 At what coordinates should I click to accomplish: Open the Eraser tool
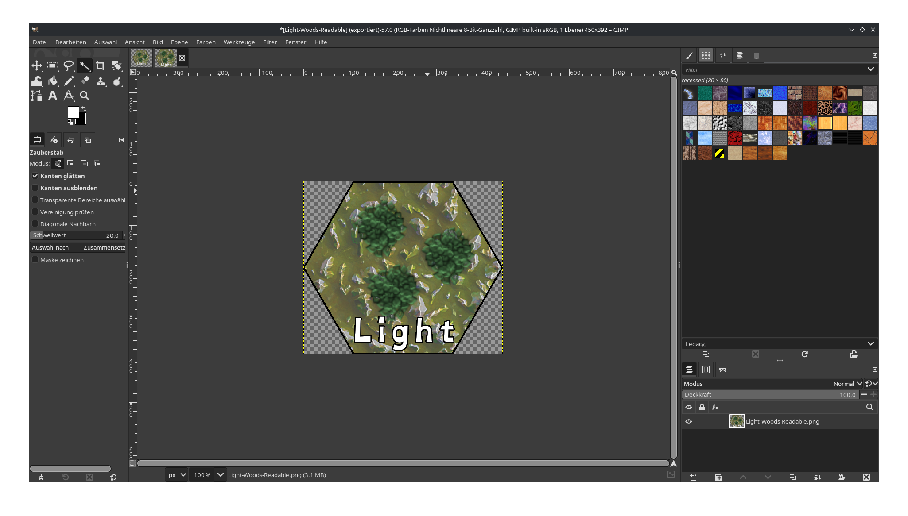[x=85, y=81]
